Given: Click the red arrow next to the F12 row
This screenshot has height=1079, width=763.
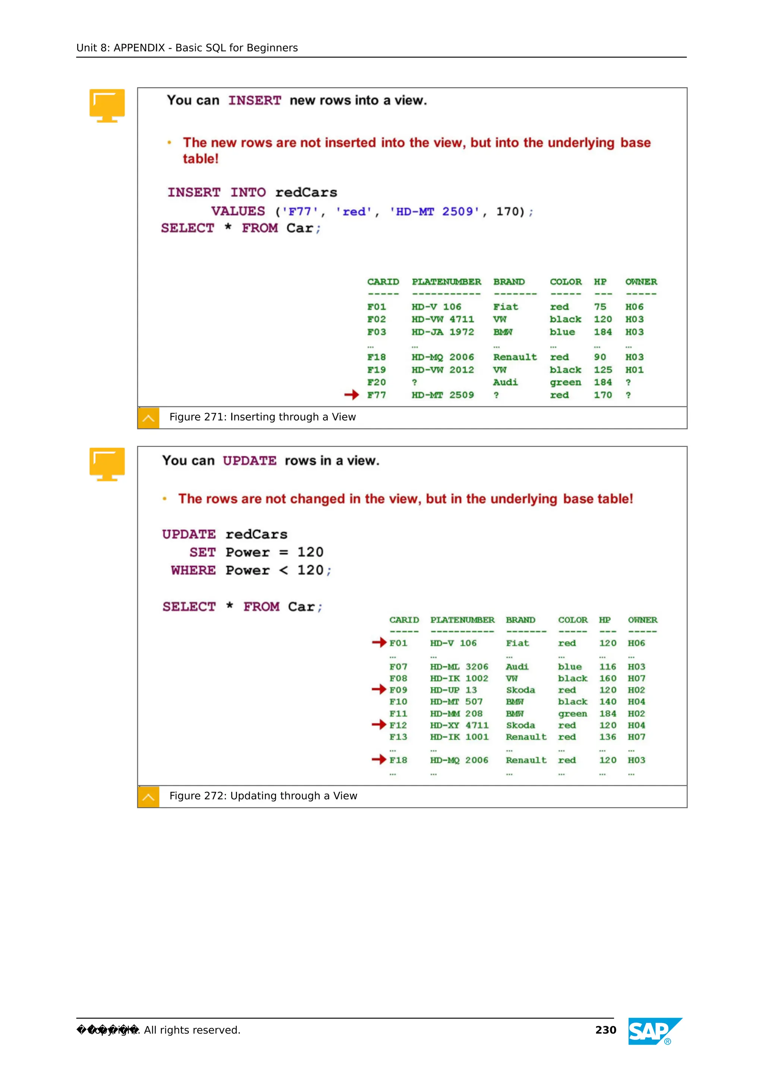Looking at the screenshot, I should [379, 725].
